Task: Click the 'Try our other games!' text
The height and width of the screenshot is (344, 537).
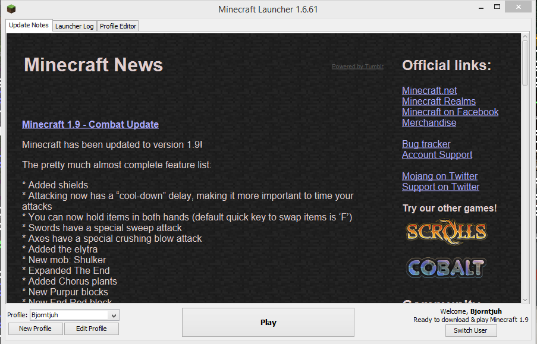Action: point(450,208)
